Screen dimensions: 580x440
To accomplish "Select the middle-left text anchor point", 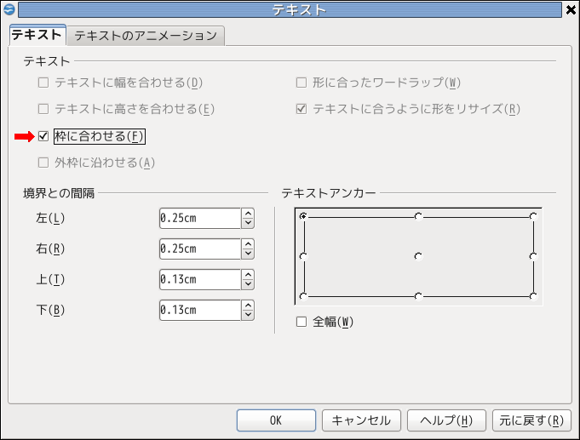I will click(x=303, y=255).
